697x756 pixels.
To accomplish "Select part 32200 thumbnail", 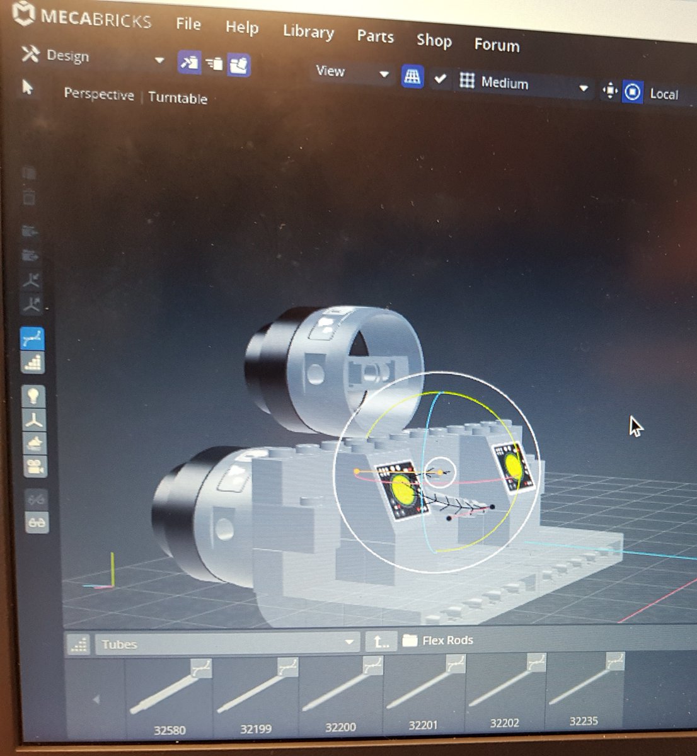I will pyautogui.click(x=340, y=695).
